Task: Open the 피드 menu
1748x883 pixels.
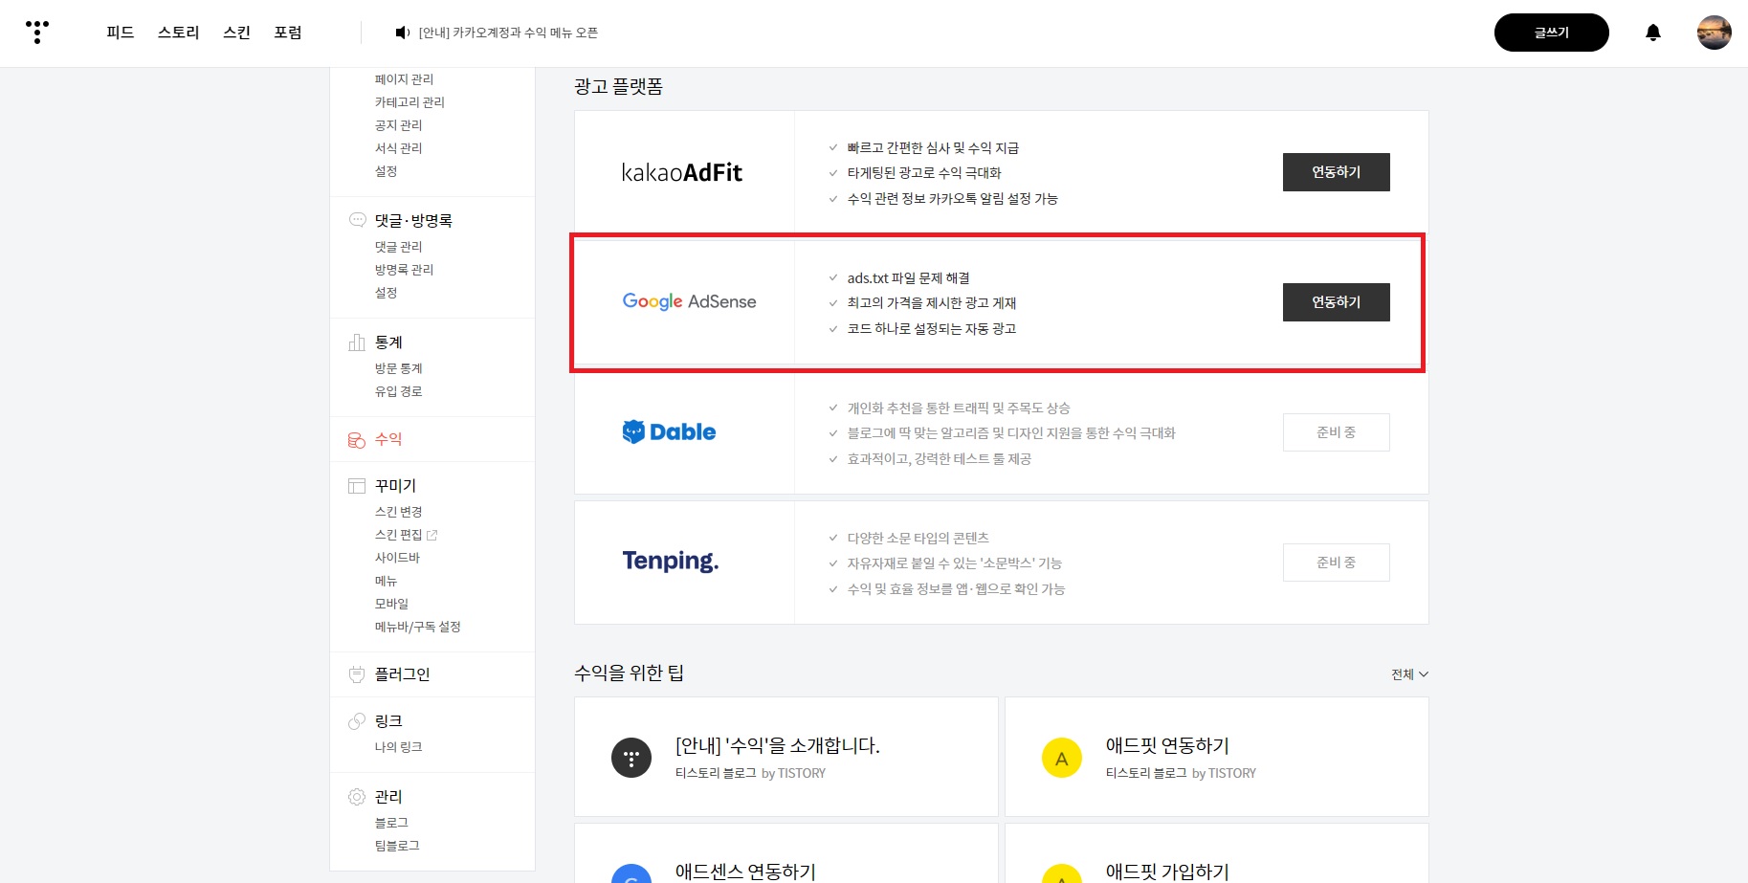Action: click(121, 33)
